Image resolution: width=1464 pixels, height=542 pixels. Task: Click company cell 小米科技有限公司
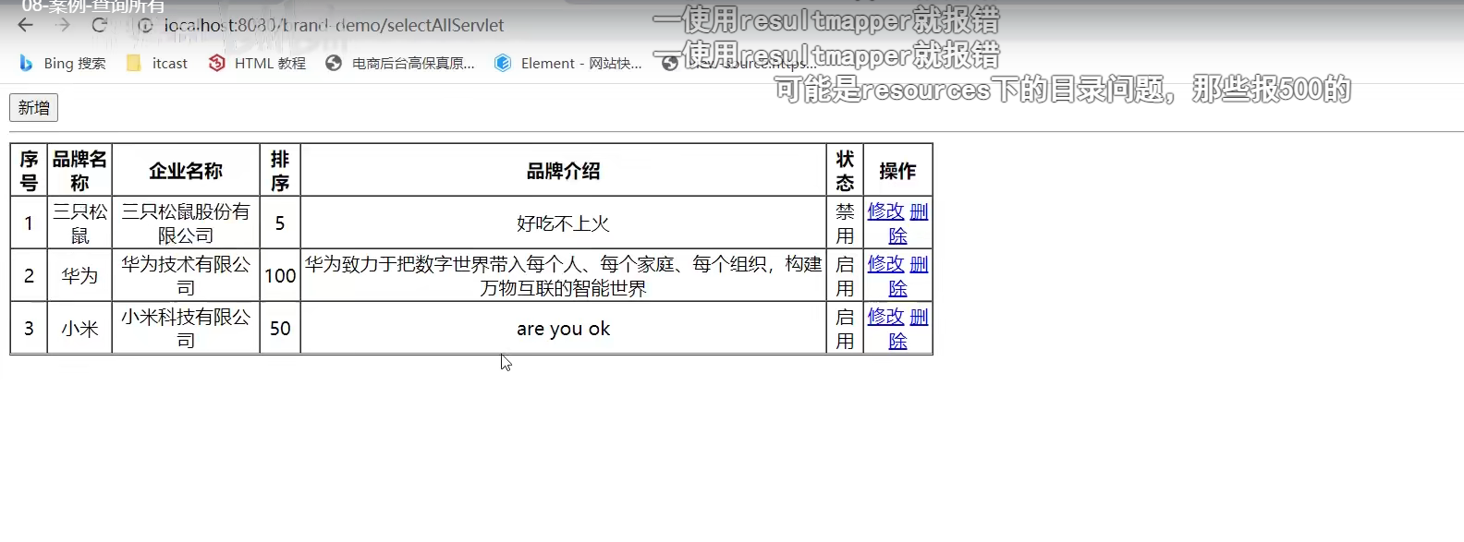(x=186, y=329)
